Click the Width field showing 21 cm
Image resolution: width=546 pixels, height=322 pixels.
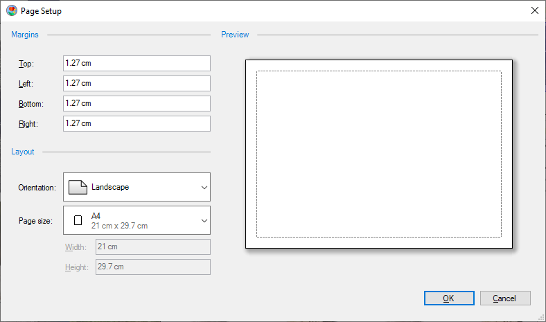[152, 247]
